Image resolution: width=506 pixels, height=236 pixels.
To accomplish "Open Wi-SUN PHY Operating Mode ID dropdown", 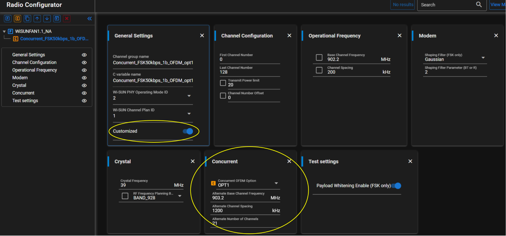I will (189, 96).
